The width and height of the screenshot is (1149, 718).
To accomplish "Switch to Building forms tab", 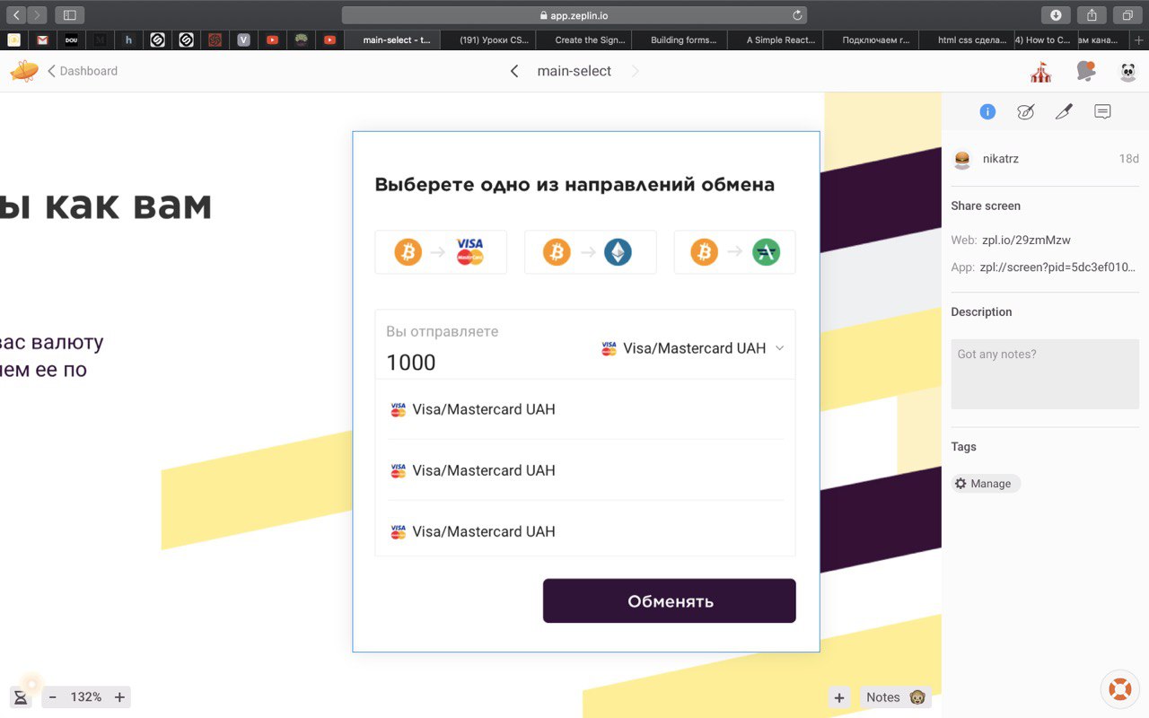I will tap(680, 39).
